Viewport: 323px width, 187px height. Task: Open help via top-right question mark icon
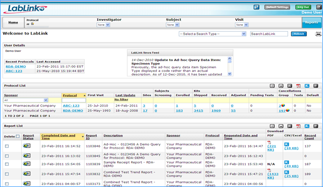[x=318, y=7]
